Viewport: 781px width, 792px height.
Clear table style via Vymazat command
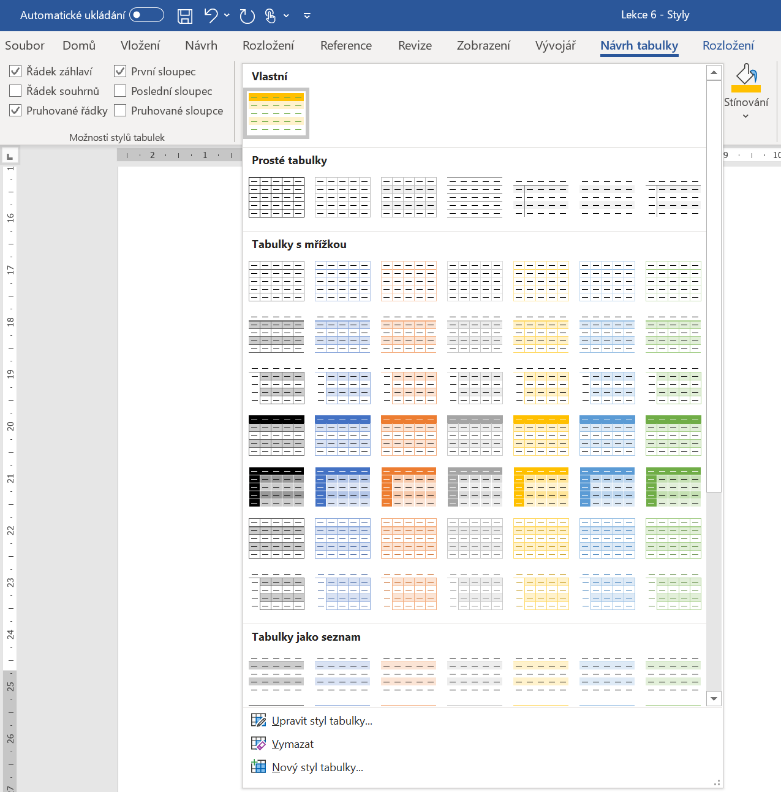click(x=292, y=743)
